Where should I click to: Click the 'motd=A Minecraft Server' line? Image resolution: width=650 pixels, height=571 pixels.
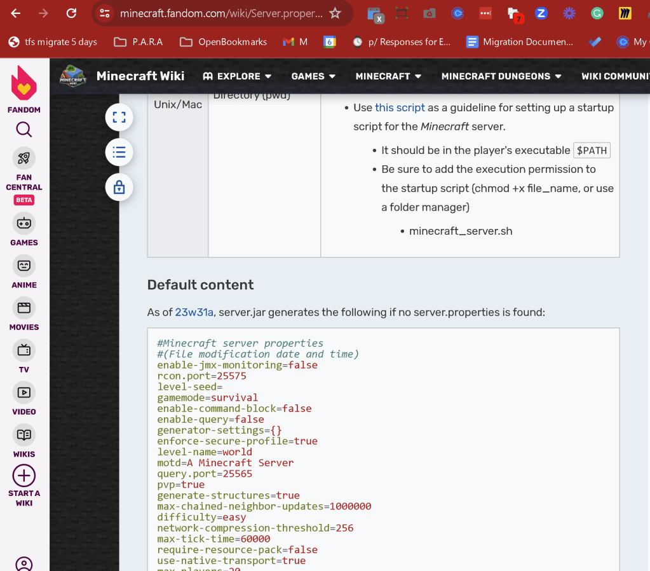[x=225, y=463]
